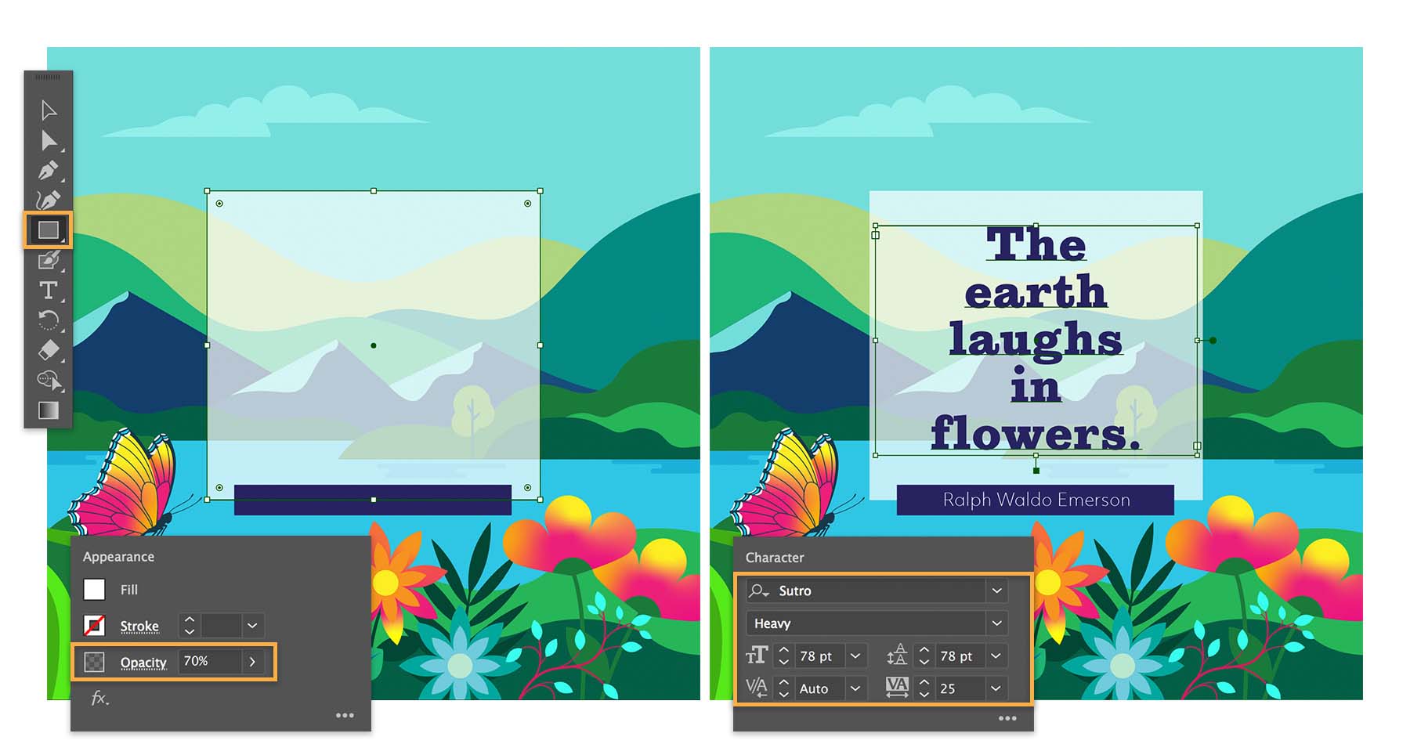Click the navy bar under left rectangle
This screenshot has height=755, width=1410.
tap(373, 500)
